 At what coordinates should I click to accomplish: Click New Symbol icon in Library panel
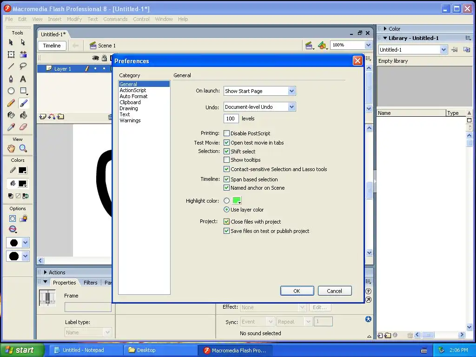380,335
